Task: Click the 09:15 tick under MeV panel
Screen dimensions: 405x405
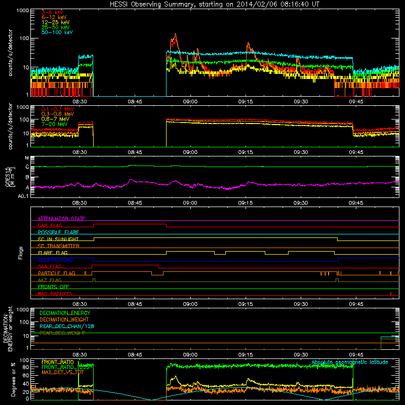Action: point(246,152)
